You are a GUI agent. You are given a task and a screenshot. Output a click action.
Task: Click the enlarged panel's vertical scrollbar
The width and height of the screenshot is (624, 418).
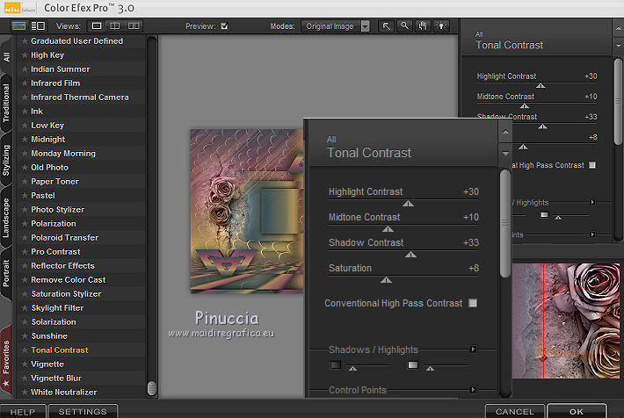[505, 224]
